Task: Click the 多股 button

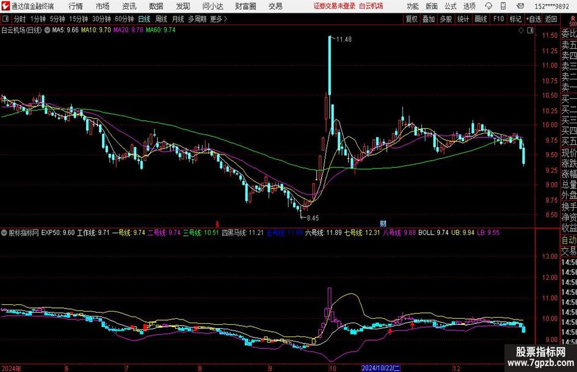Action: (446, 19)
